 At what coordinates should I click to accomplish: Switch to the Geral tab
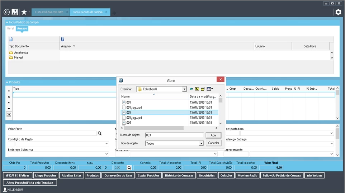coord(10,28)
